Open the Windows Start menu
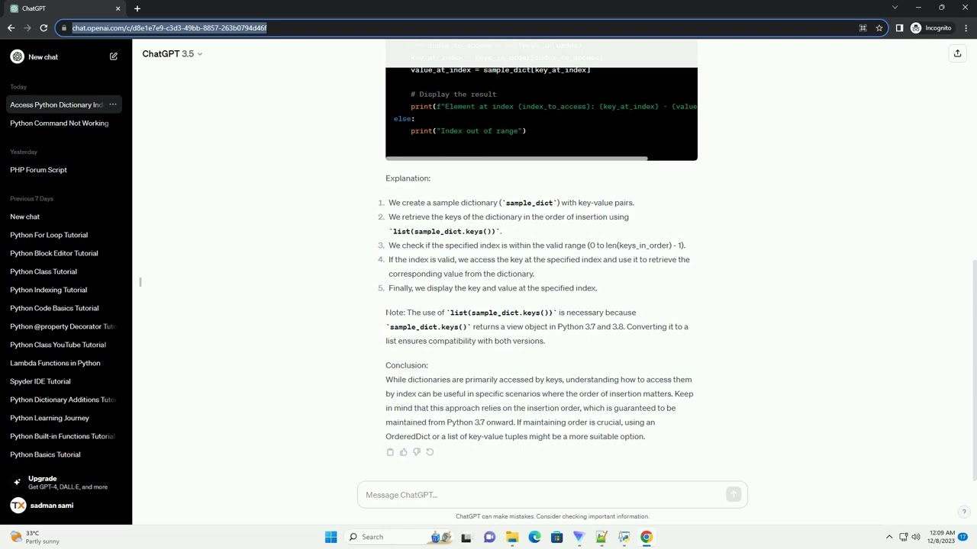Viewport: 977px width, 549px height. (331, 537)
